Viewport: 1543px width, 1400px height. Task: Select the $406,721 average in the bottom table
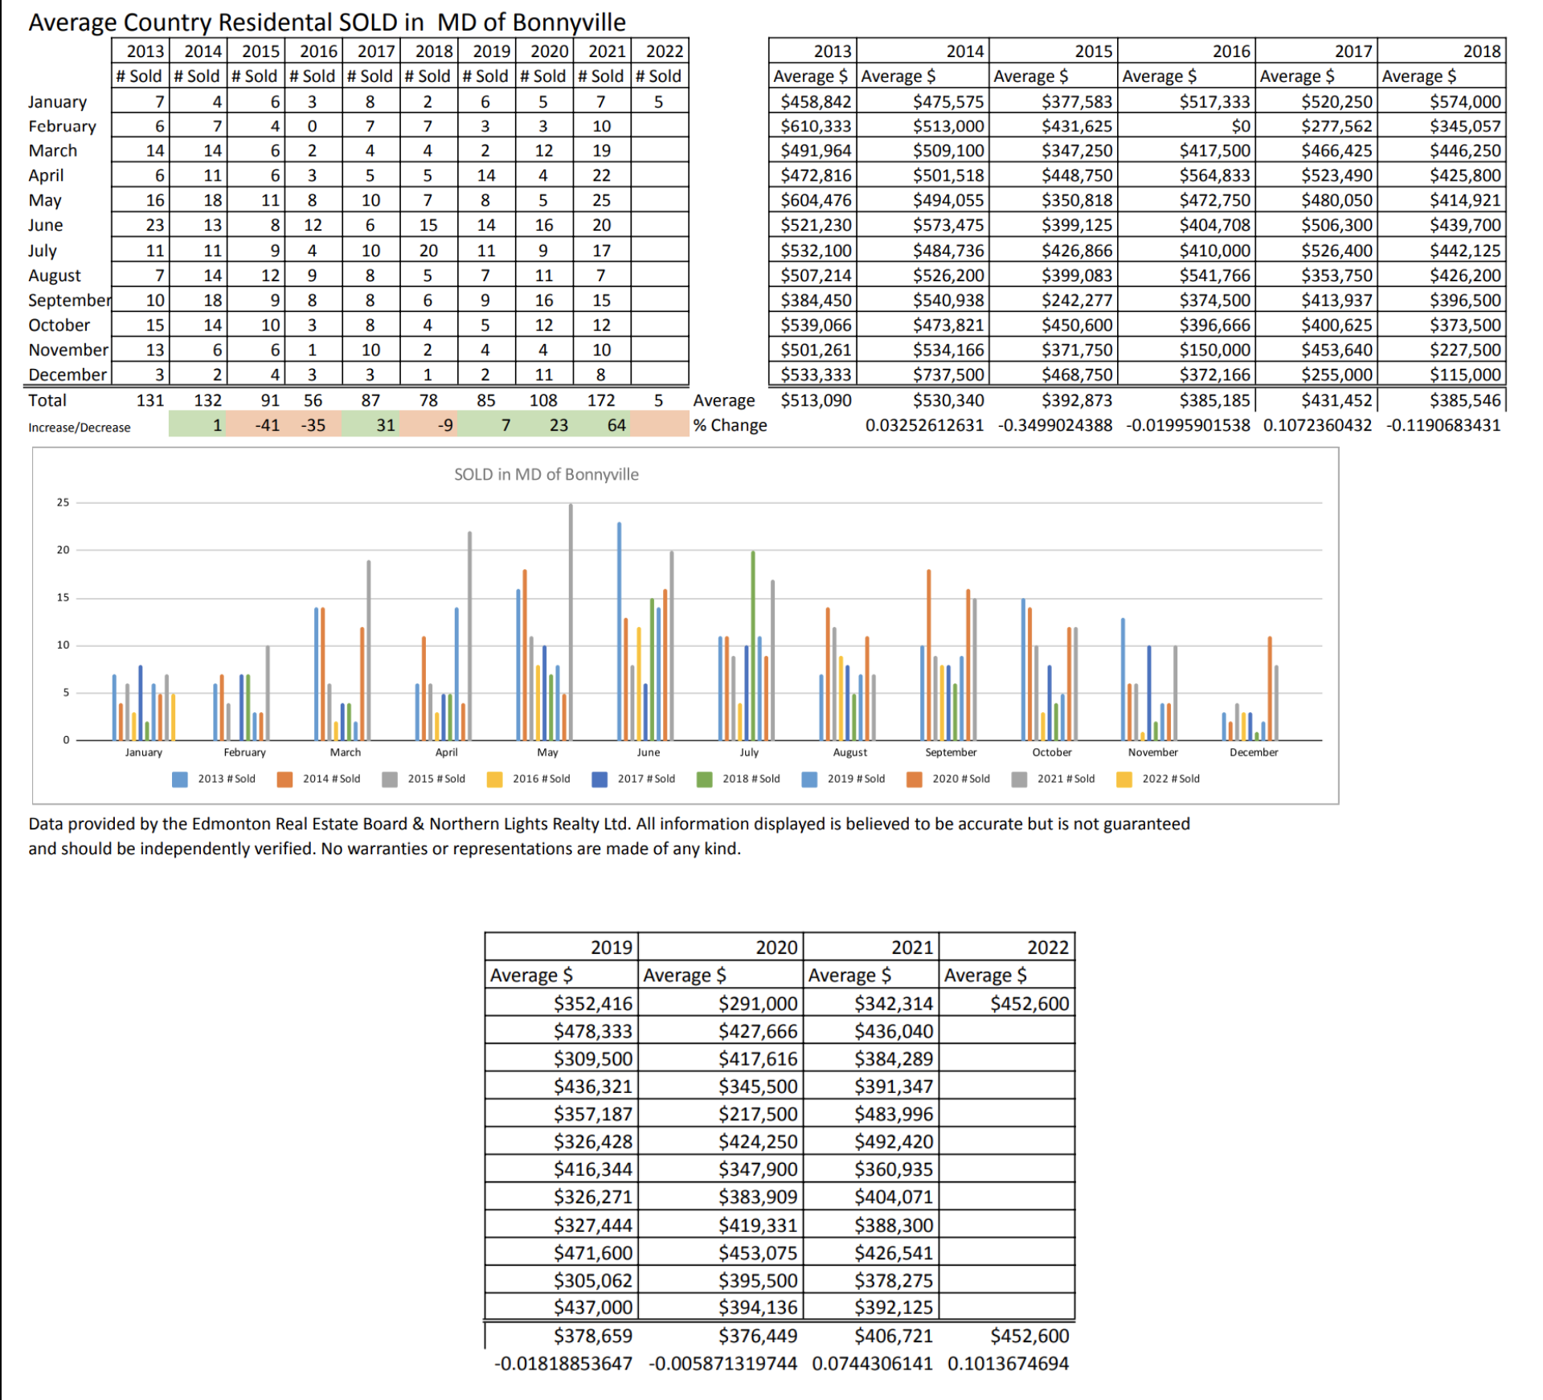[x=894, y=1336]
